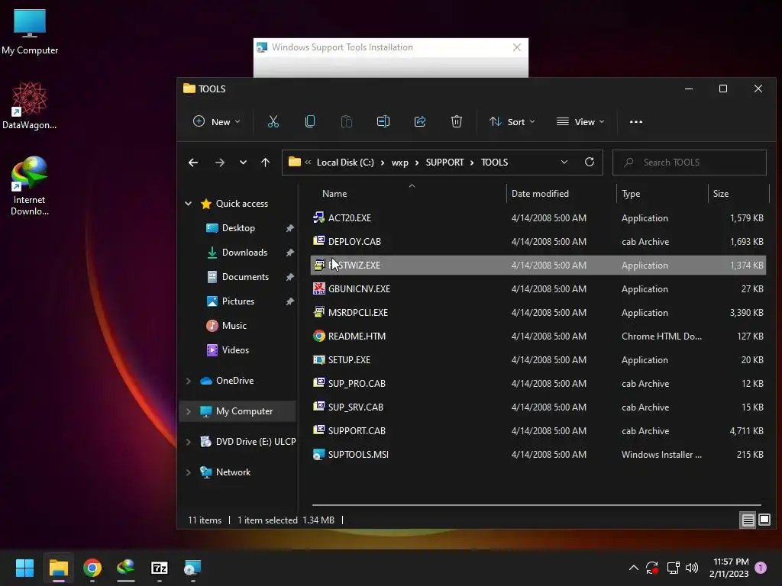Select Internet Download Manager desktop shortcut
This screenshot has width=782, height=586.
coord(30,186)
